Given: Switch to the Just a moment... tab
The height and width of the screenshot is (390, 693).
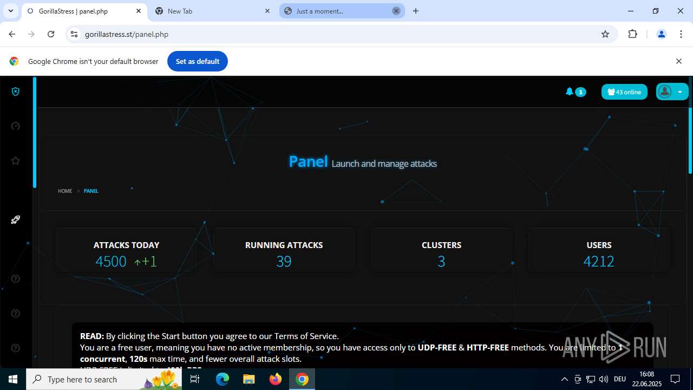Looking at the screenshot, I should [342, 11].
